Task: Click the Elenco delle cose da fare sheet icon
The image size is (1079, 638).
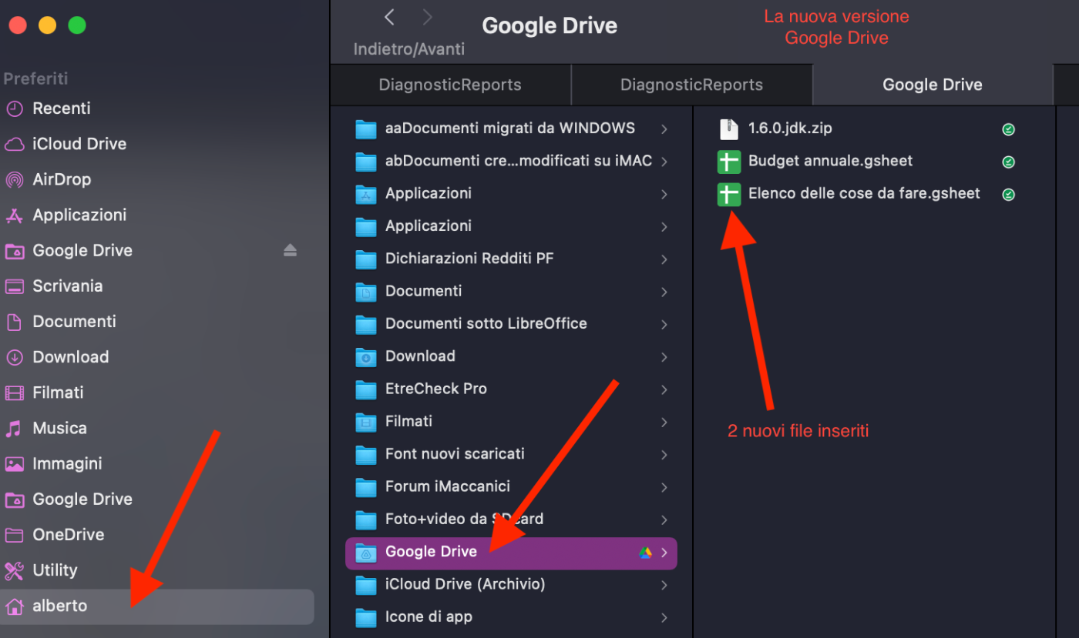Action: tap(728, 194)
